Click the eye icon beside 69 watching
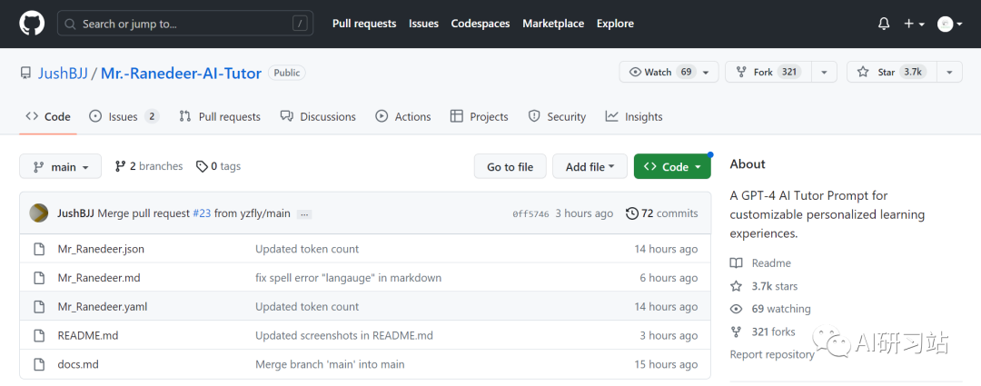The width and height of the screenshot is (981, 386). coord(737,309)
